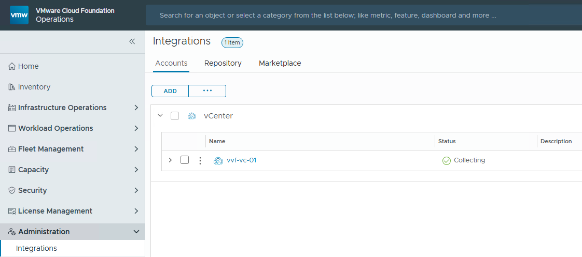Expand the vvf-vc-01 row details
The width and height of the screenshot is (582, 257).
[x=170, y=160]
